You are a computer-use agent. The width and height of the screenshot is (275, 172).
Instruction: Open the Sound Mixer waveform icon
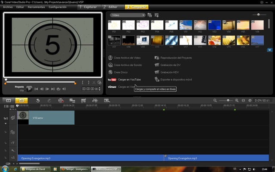click(x=95, y=101)
